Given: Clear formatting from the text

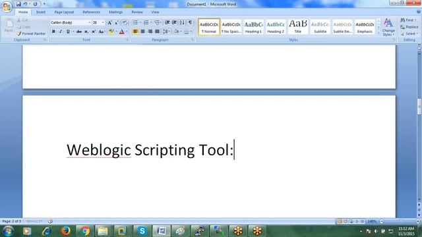Looking at the screenshot, I should tap(125, 23).
